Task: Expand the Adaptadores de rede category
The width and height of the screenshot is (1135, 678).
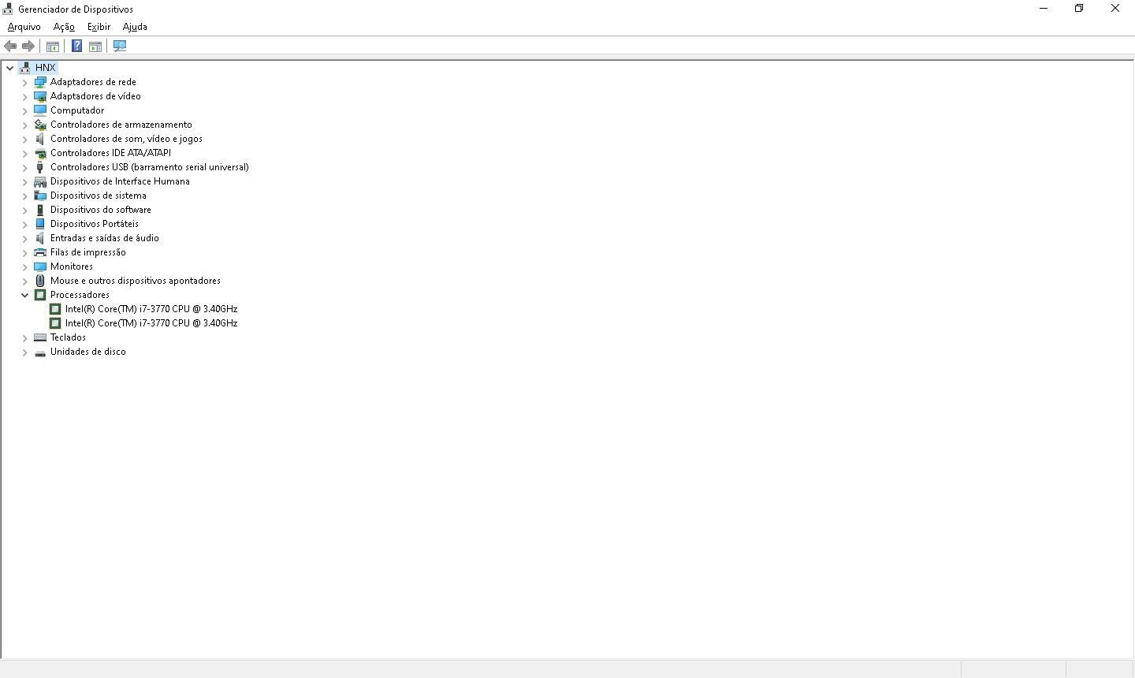Action: (24, 82)
